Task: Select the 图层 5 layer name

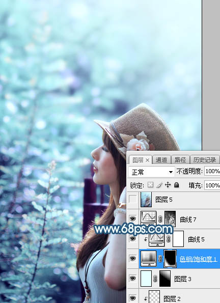Action: [164, 200]
